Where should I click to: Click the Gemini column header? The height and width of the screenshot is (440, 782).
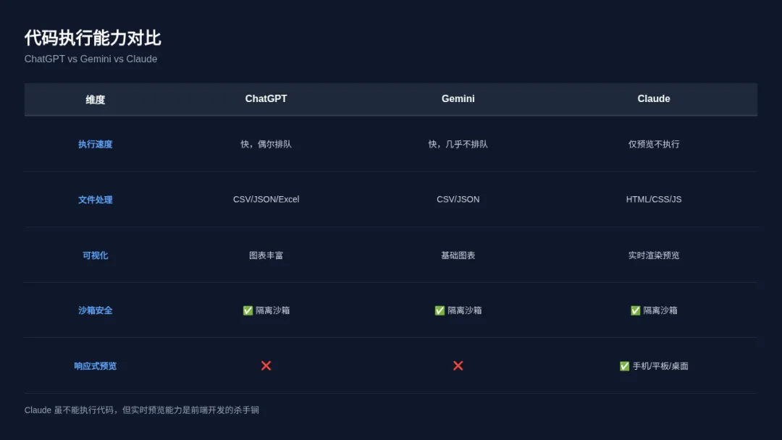pos(458,98)
